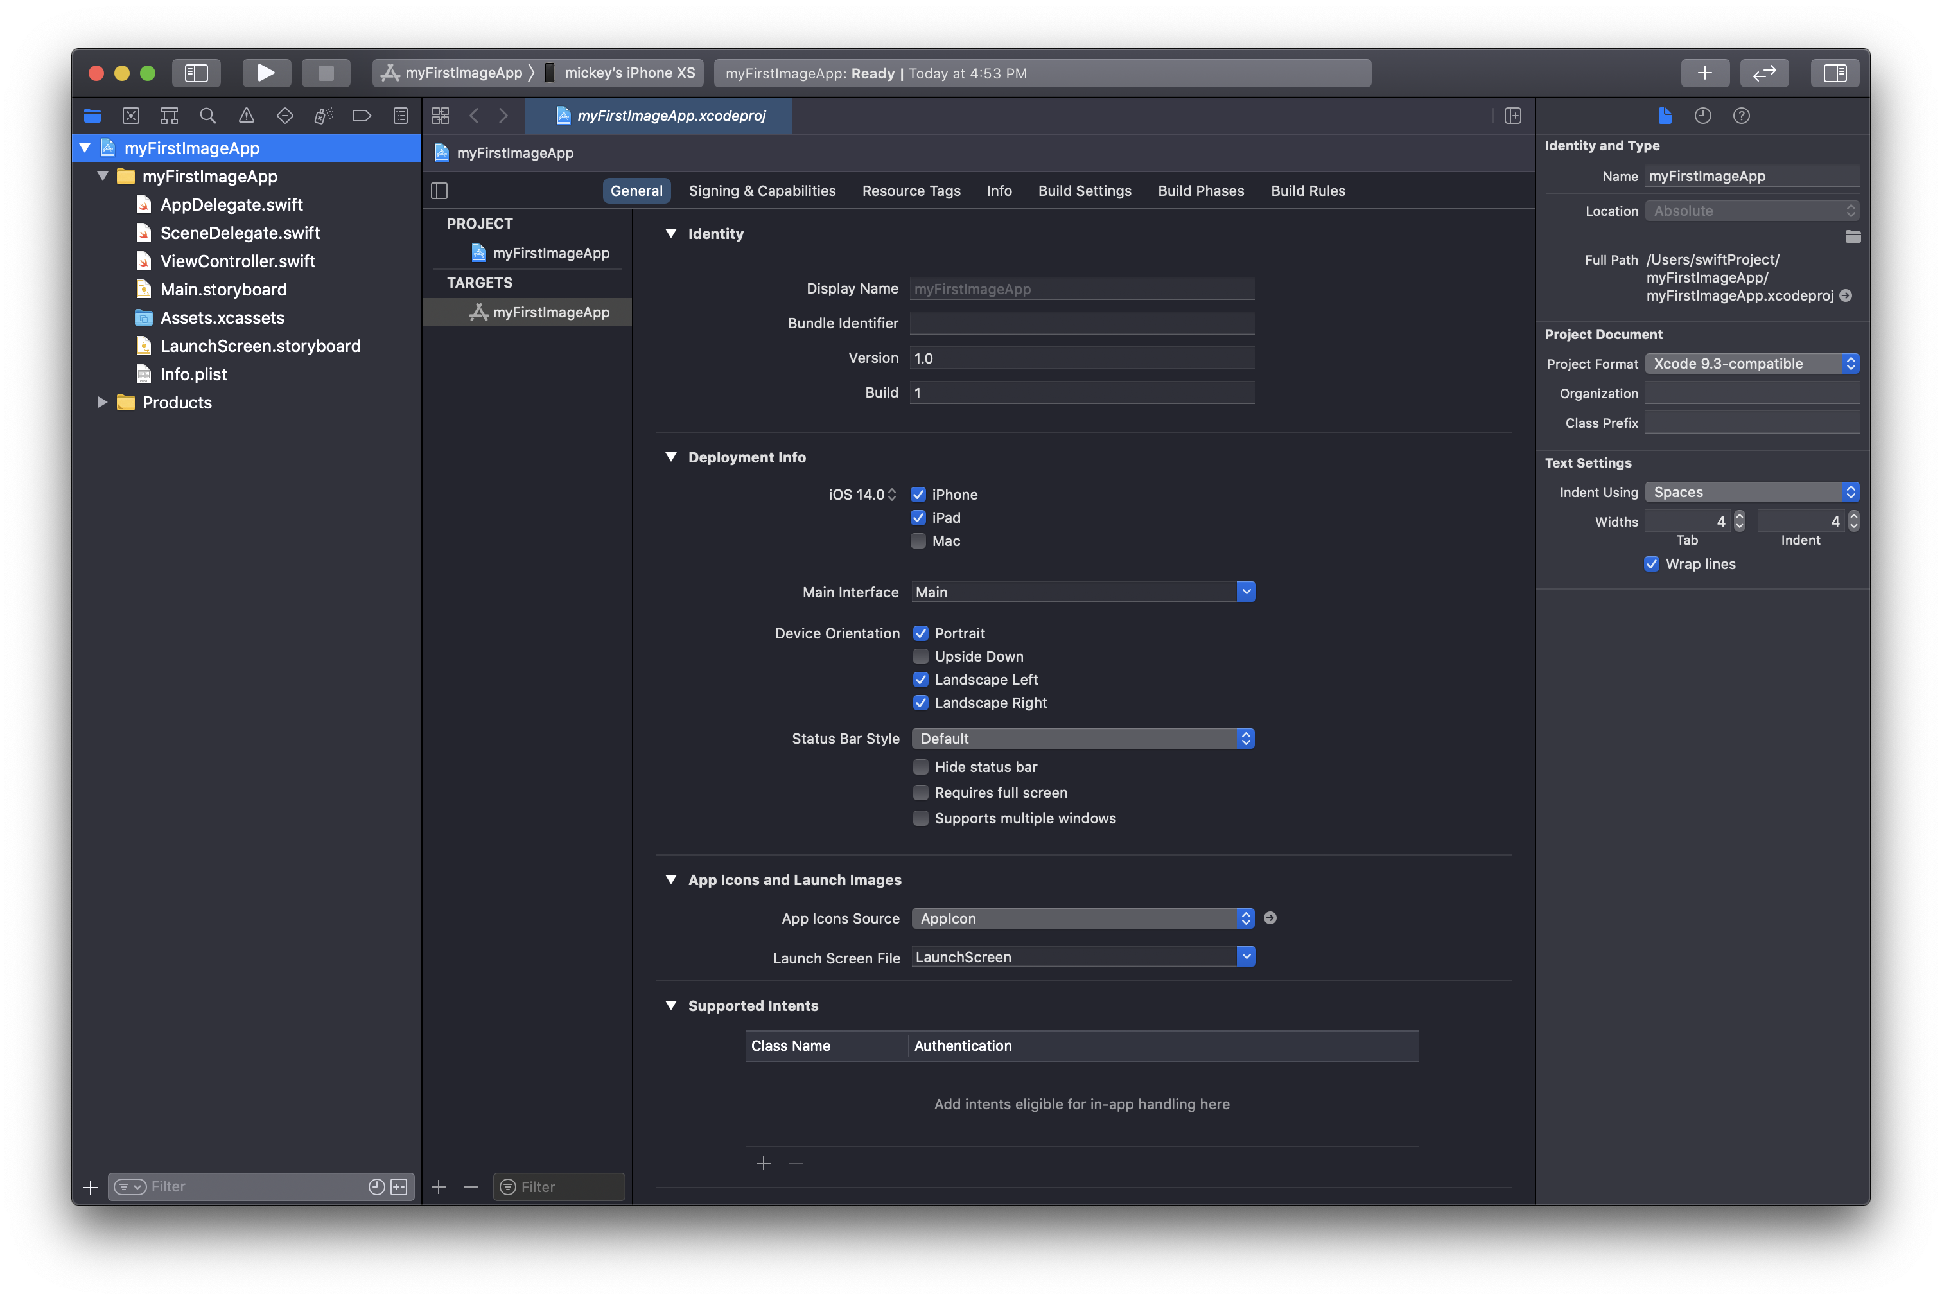This screenshot has height=1300, width=1942.
Task: Click the Run (play) button
Action: 266,73
